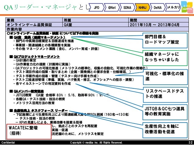Click the callout 生産性向上を軸に改善活動を促進
Viewport: 194px width, 145px height.
pos(165,130)
